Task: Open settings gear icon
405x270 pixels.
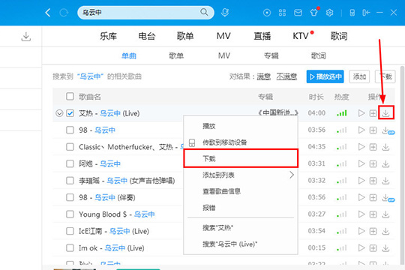Action: click(x=329, y=13)
